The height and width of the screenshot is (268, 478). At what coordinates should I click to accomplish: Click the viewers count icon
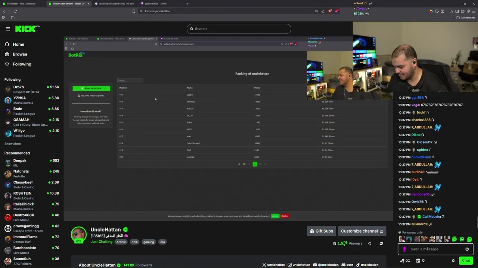334,243
